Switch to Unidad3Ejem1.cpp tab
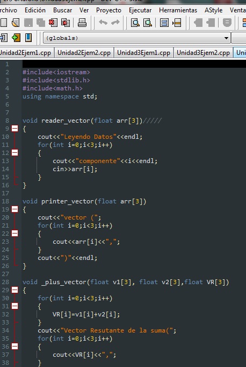The width and height of the screenshot is (246, 367). [143, 53]
